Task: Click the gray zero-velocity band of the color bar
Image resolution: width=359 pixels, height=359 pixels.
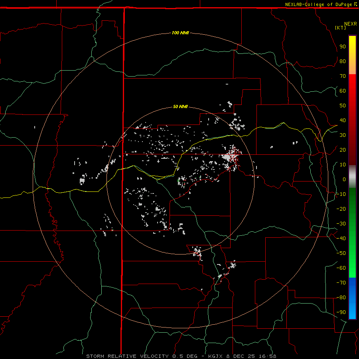Action: click(x=352, y=177)
